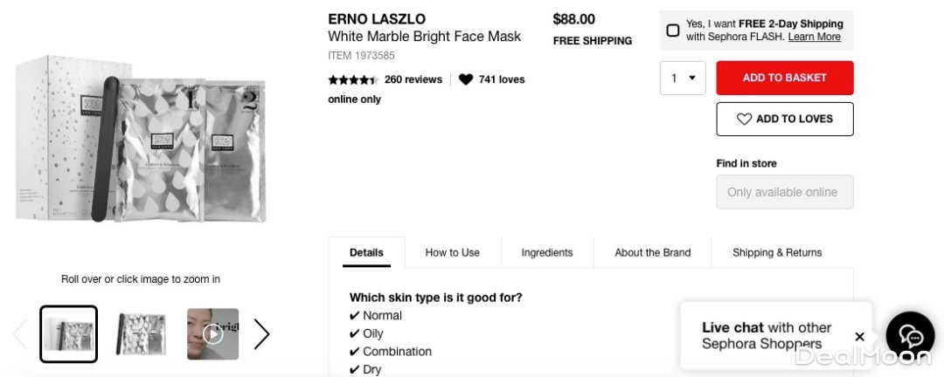The width and height of the screenshot is (944, 377).
Task: Click the ADD TO BASKET button
Action: tap(784, 78)
